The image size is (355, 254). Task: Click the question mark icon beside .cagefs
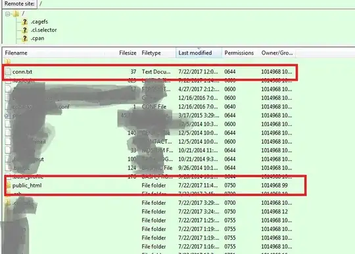25,22
